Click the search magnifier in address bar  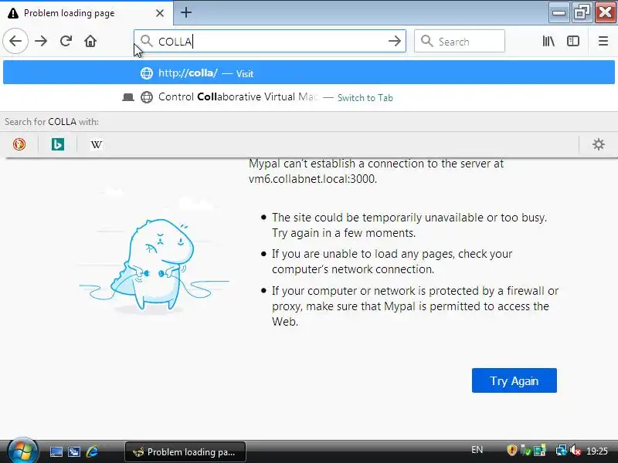[147, 41]
